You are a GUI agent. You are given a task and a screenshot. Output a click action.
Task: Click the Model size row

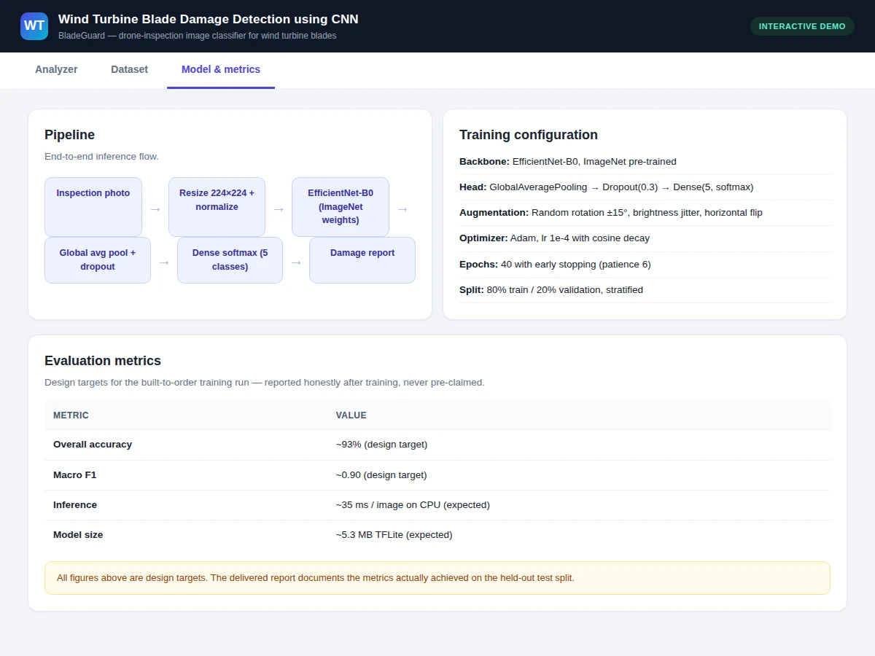point(437,535)
